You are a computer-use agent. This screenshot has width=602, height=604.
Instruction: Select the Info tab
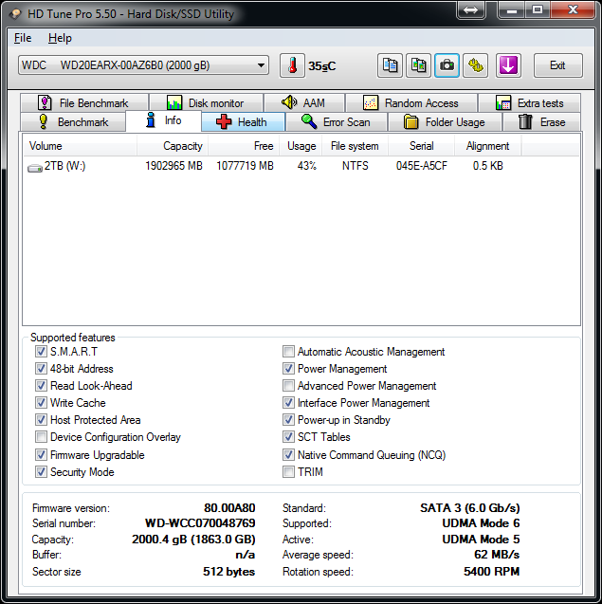(x=163, y=120)
